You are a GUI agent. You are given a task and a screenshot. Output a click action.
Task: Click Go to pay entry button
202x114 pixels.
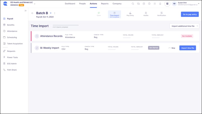click(x=190, y=14)
